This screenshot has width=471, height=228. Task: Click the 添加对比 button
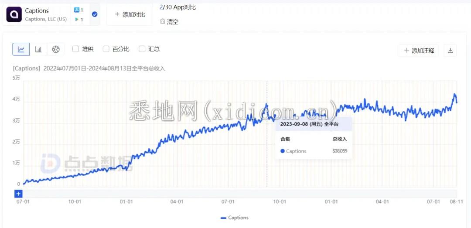click(130, 14)
